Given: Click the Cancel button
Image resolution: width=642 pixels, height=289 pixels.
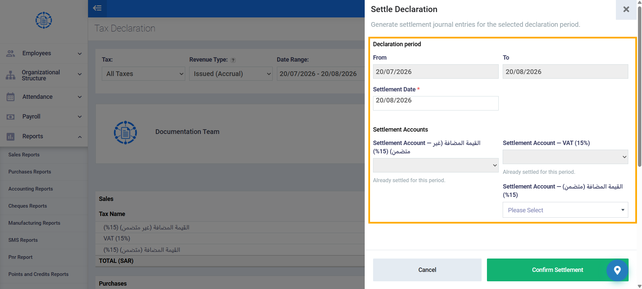Looking at the screenshot, I should (427, 270).
